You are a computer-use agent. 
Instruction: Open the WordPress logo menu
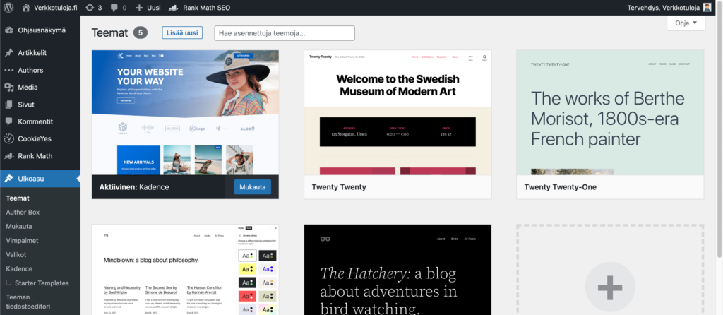8,7
